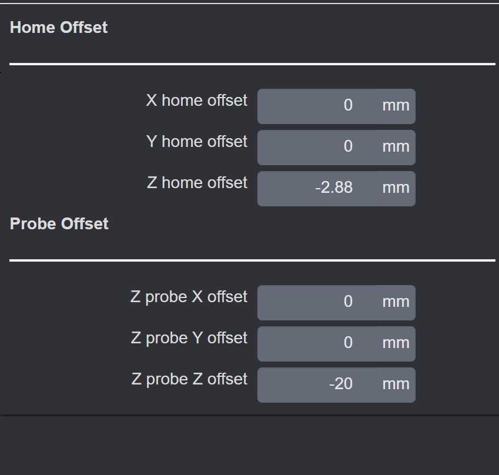
Task: Click the "Y home offset" label
Action: [x=197, y=142]
